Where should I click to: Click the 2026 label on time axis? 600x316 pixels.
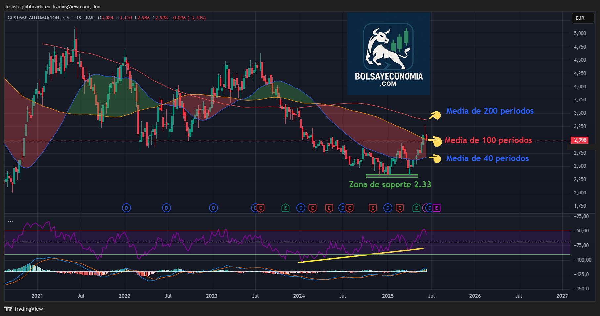point(475,296)
